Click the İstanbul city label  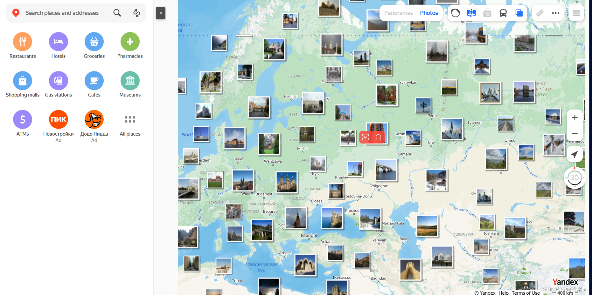click(x=309, y=235)
